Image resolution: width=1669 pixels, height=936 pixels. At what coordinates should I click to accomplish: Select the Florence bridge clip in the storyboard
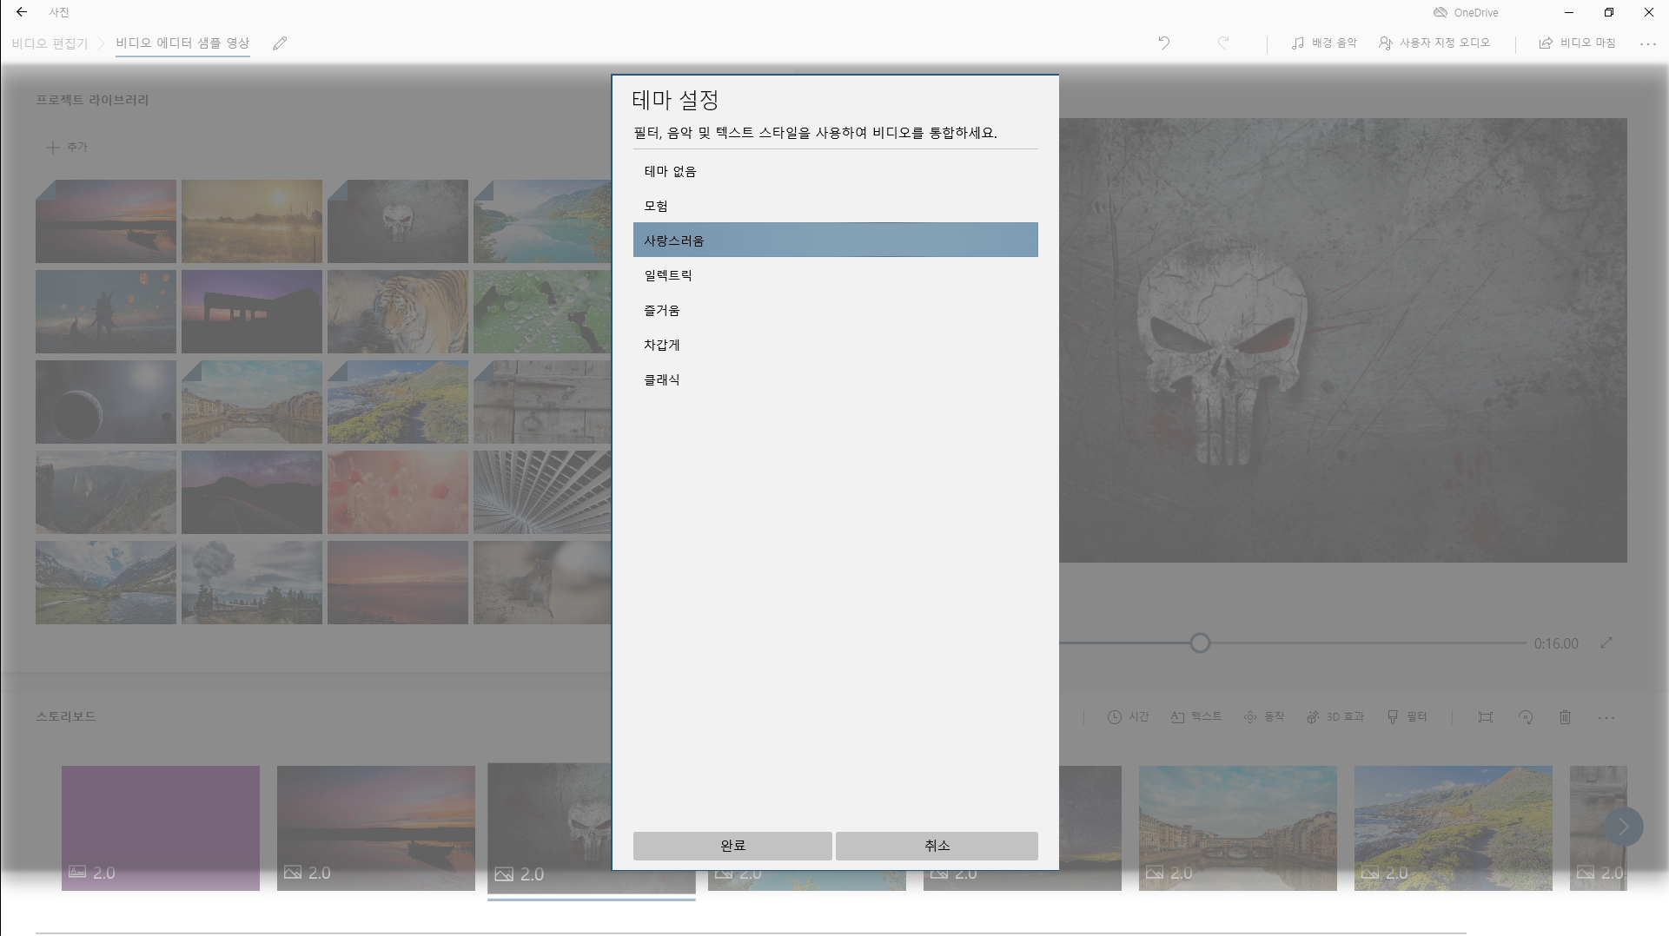(x=1238, y=827)
